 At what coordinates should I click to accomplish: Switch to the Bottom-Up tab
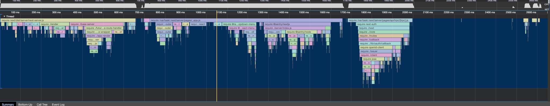click(25, 104)
